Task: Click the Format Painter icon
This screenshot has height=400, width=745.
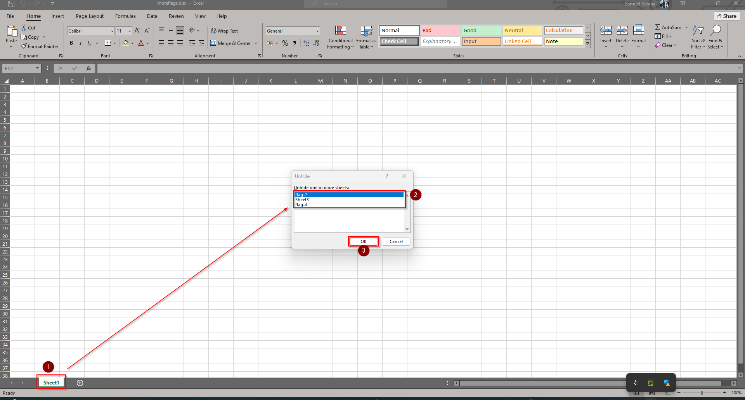Action: [24, 46]
